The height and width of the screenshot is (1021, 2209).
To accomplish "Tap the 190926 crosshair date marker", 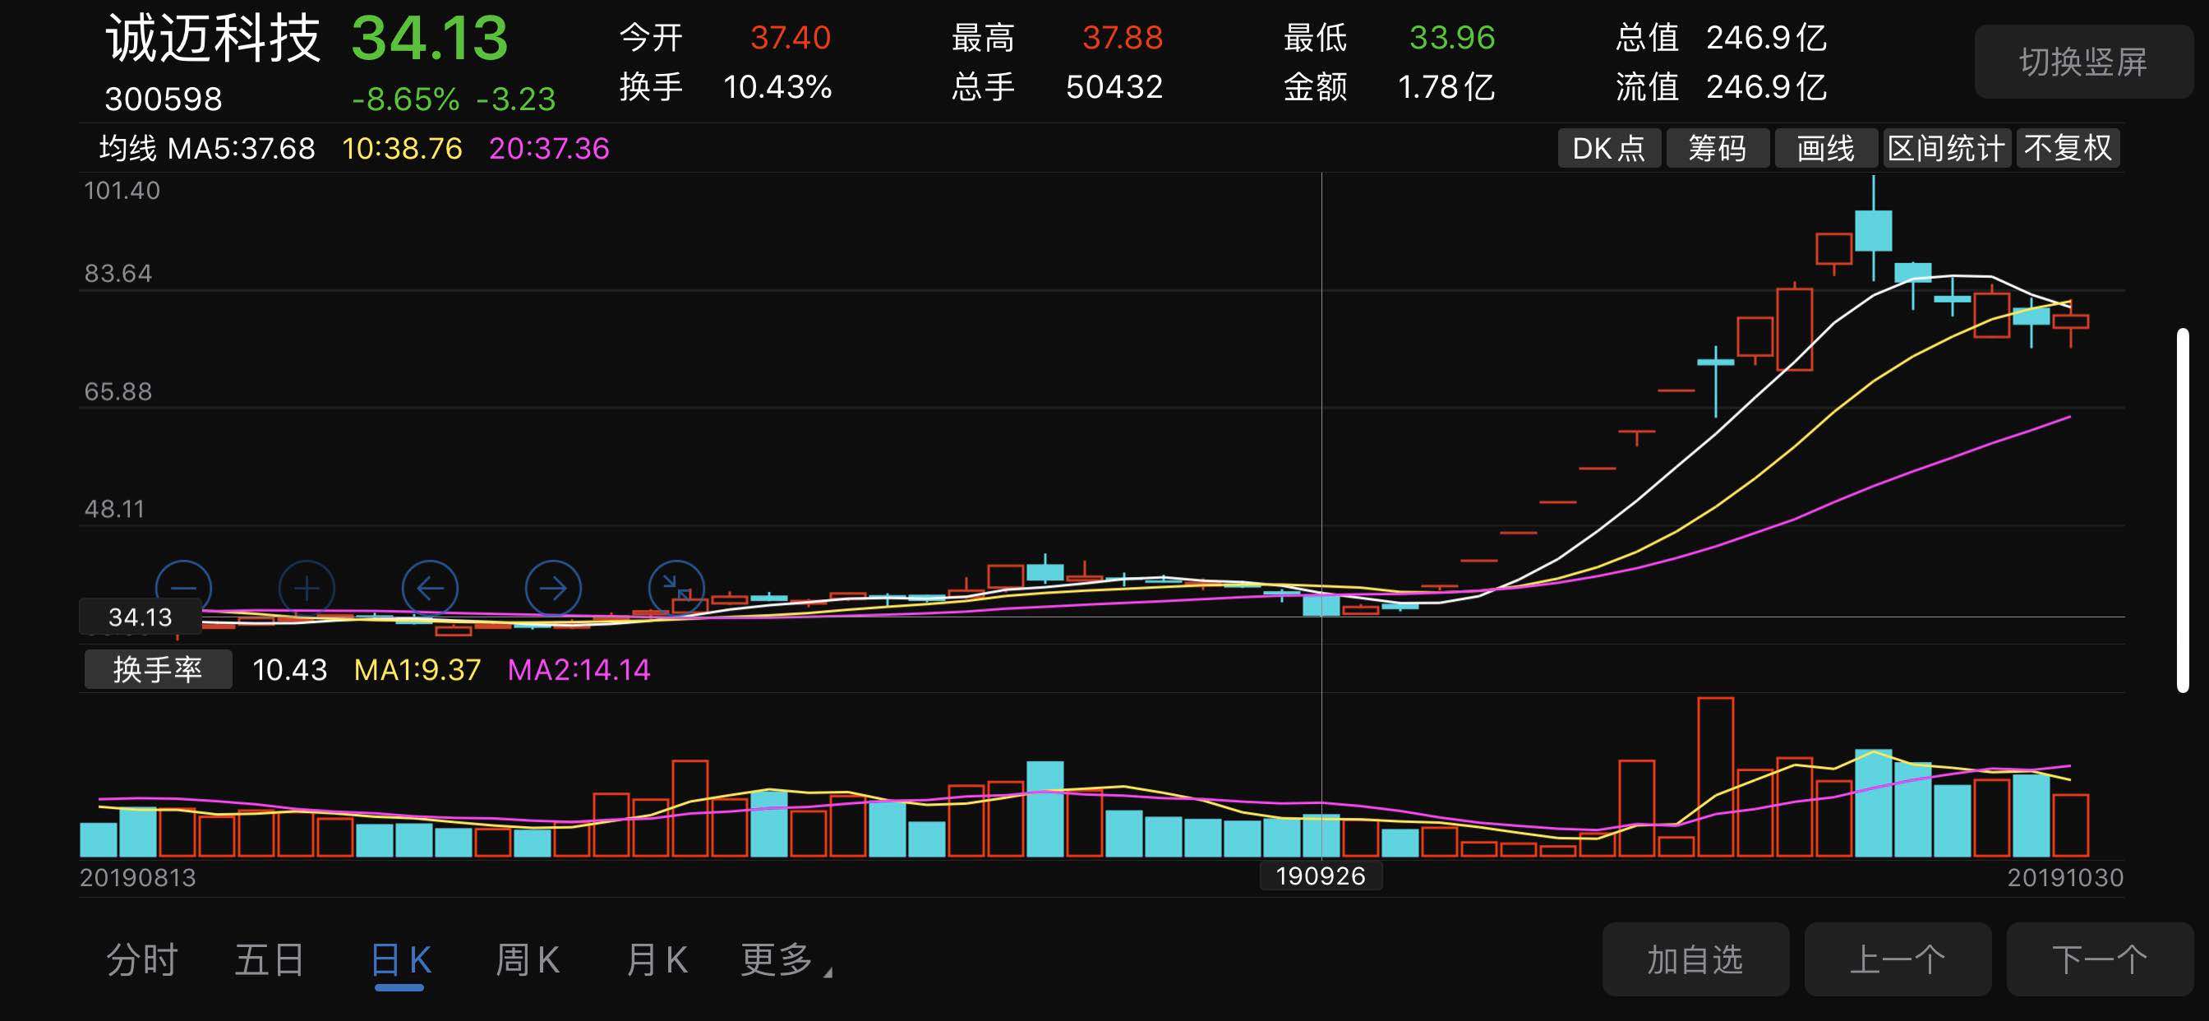I will (x=1321, y=876).
